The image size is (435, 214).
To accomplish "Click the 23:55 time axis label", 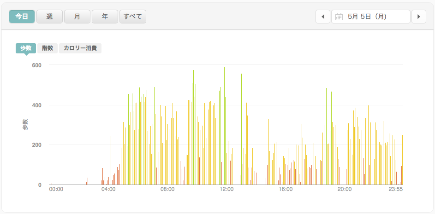I will click(395, 189).
